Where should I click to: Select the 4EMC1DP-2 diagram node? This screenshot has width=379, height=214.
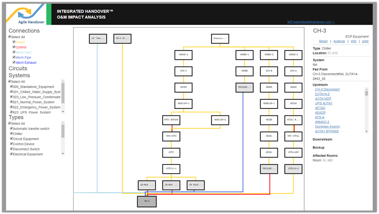pos(220,120)
